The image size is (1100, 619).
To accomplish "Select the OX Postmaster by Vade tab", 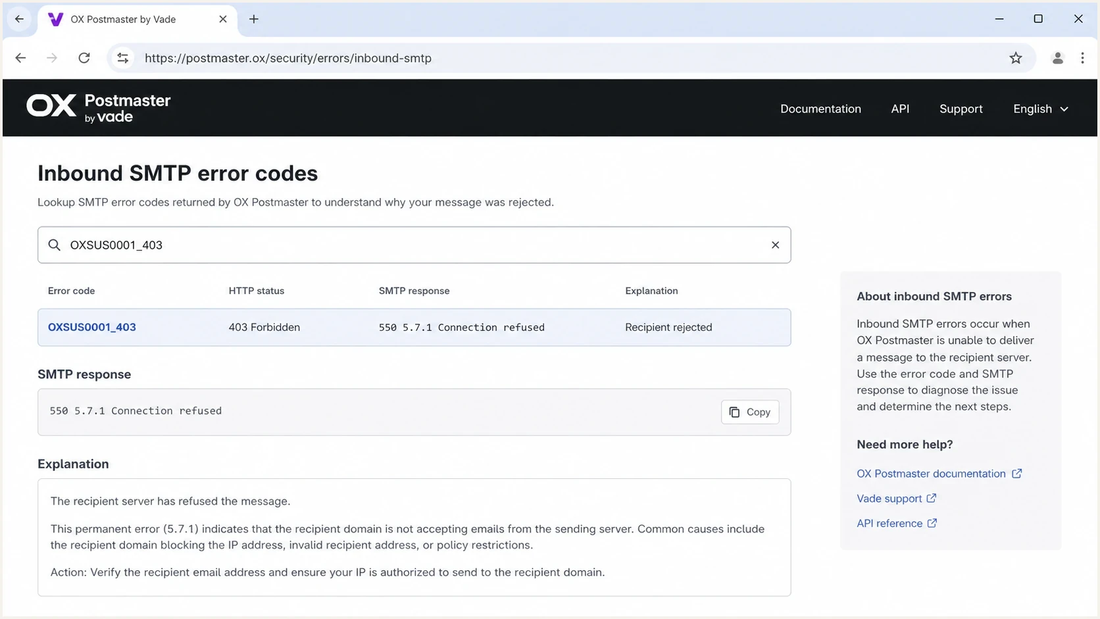I will 137,19.
